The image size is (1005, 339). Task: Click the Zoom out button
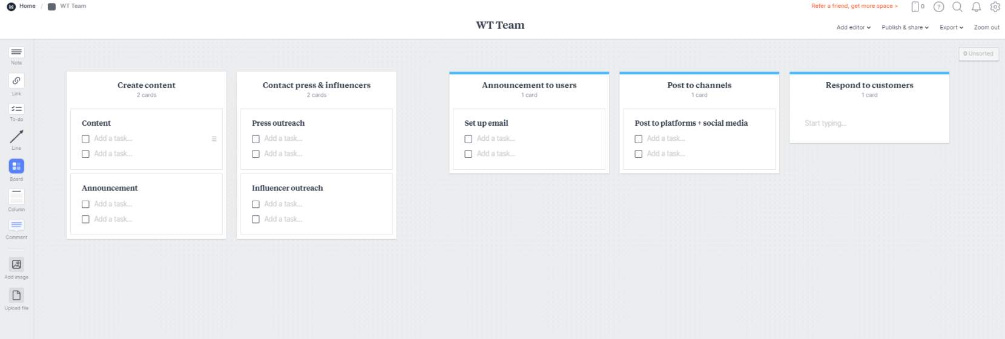point(986,27)
